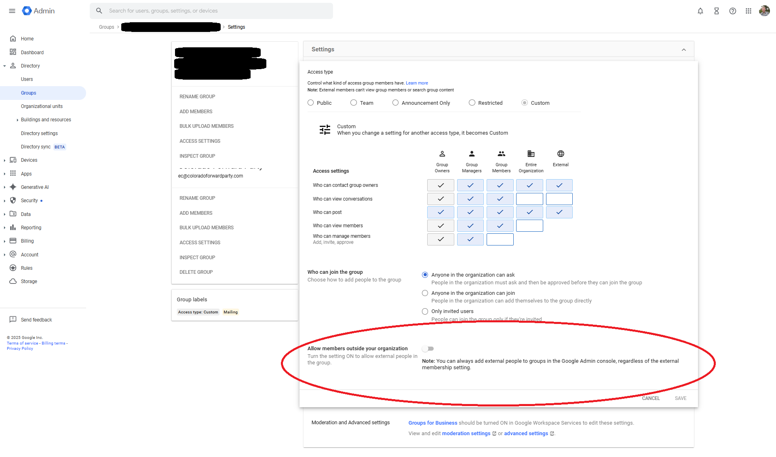Expand the Devices section arrow

[x=4, y=160]
